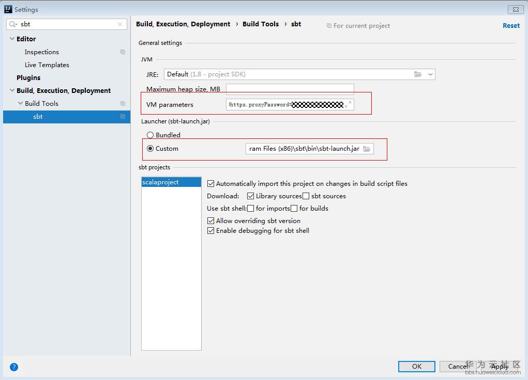Clear the sbt search text

coord(120,24)
